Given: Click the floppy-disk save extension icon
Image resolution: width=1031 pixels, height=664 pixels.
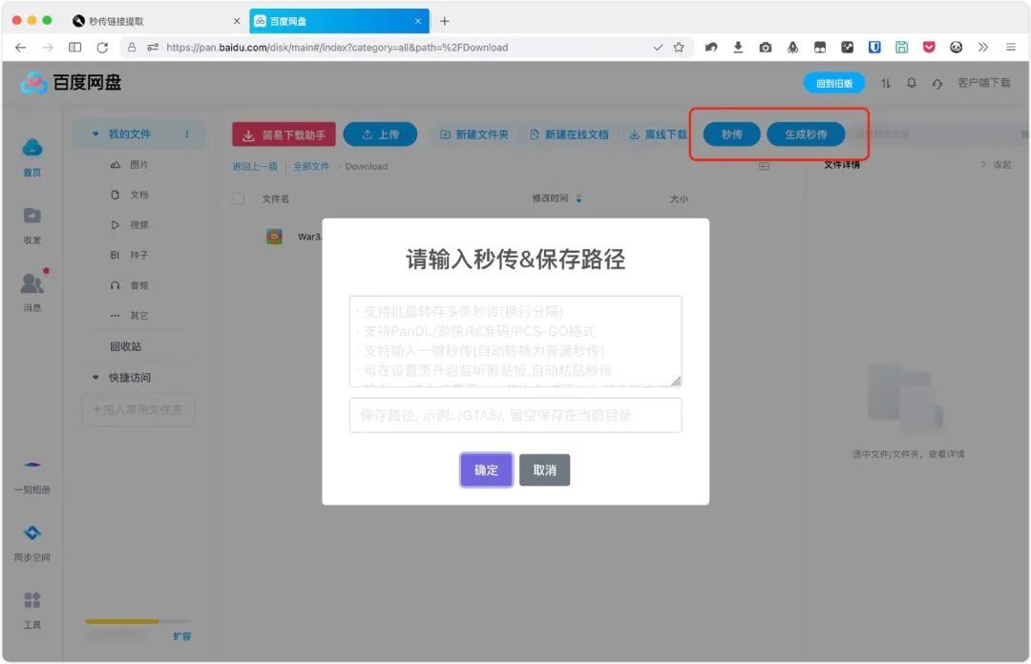Looking at the screenshot, I should [901, 48].
